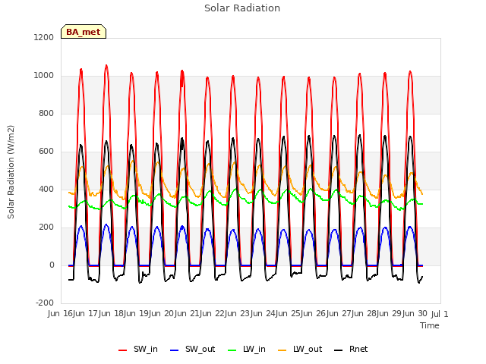
Task: Click the Jun 25 x-axis tick label
Action: click(288, 314)
